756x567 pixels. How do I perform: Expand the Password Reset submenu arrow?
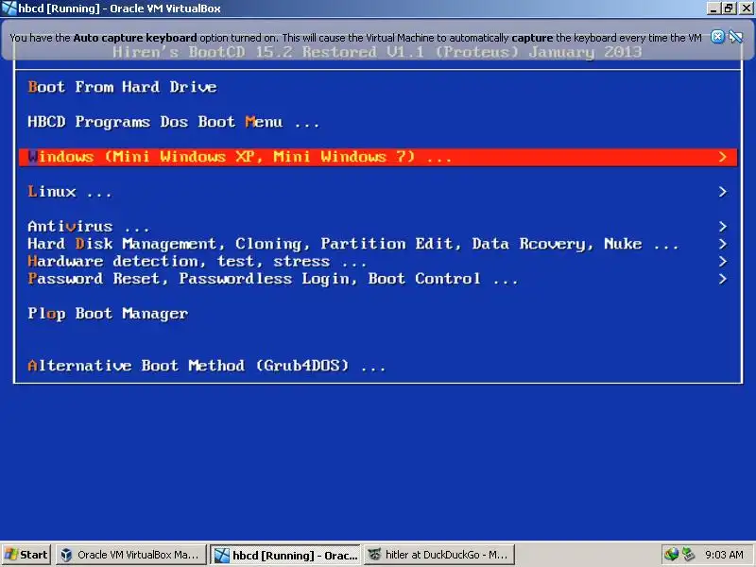coord(722,279)
